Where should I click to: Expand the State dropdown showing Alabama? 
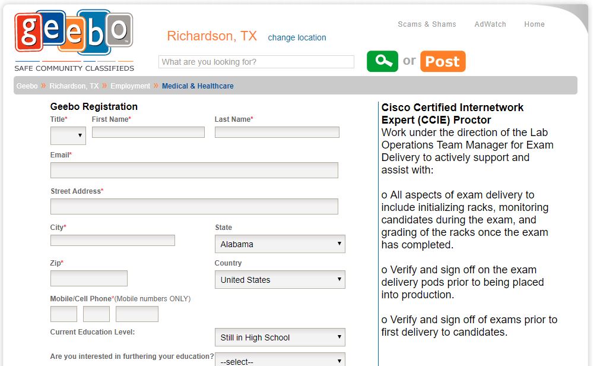coord(280,244)
